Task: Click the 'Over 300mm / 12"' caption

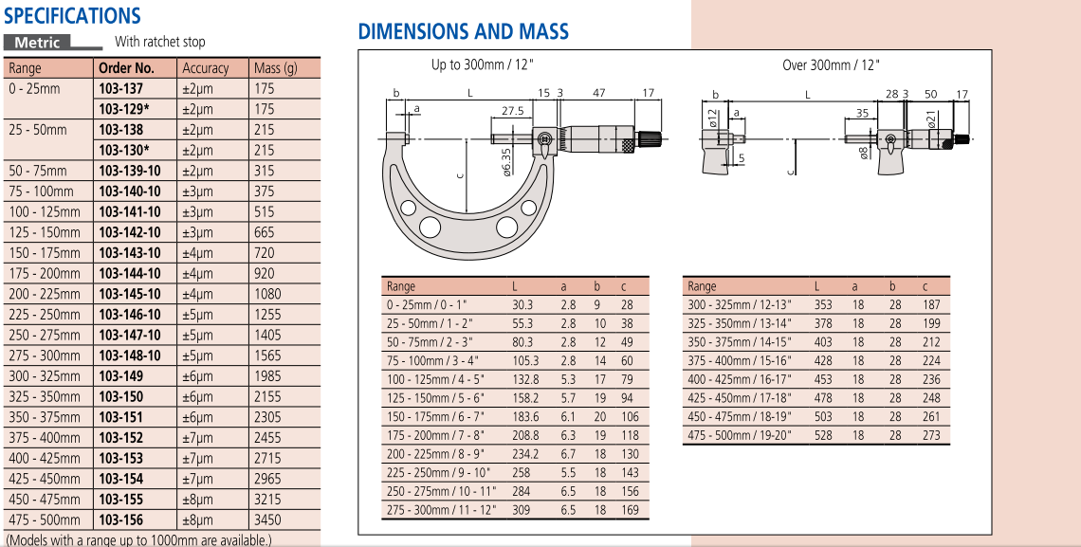Action: coord(832,65)
